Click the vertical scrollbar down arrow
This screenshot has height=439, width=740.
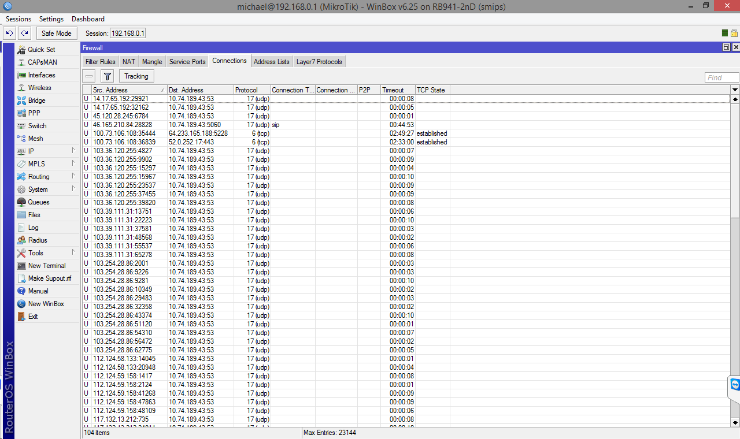(735, 422)
